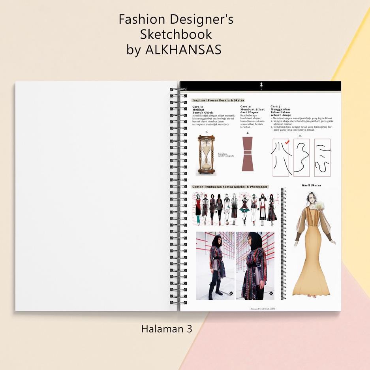Viewport: 370px width, 370px height.
Task: Open the full-body standing model photo
Action: [215, 266]
